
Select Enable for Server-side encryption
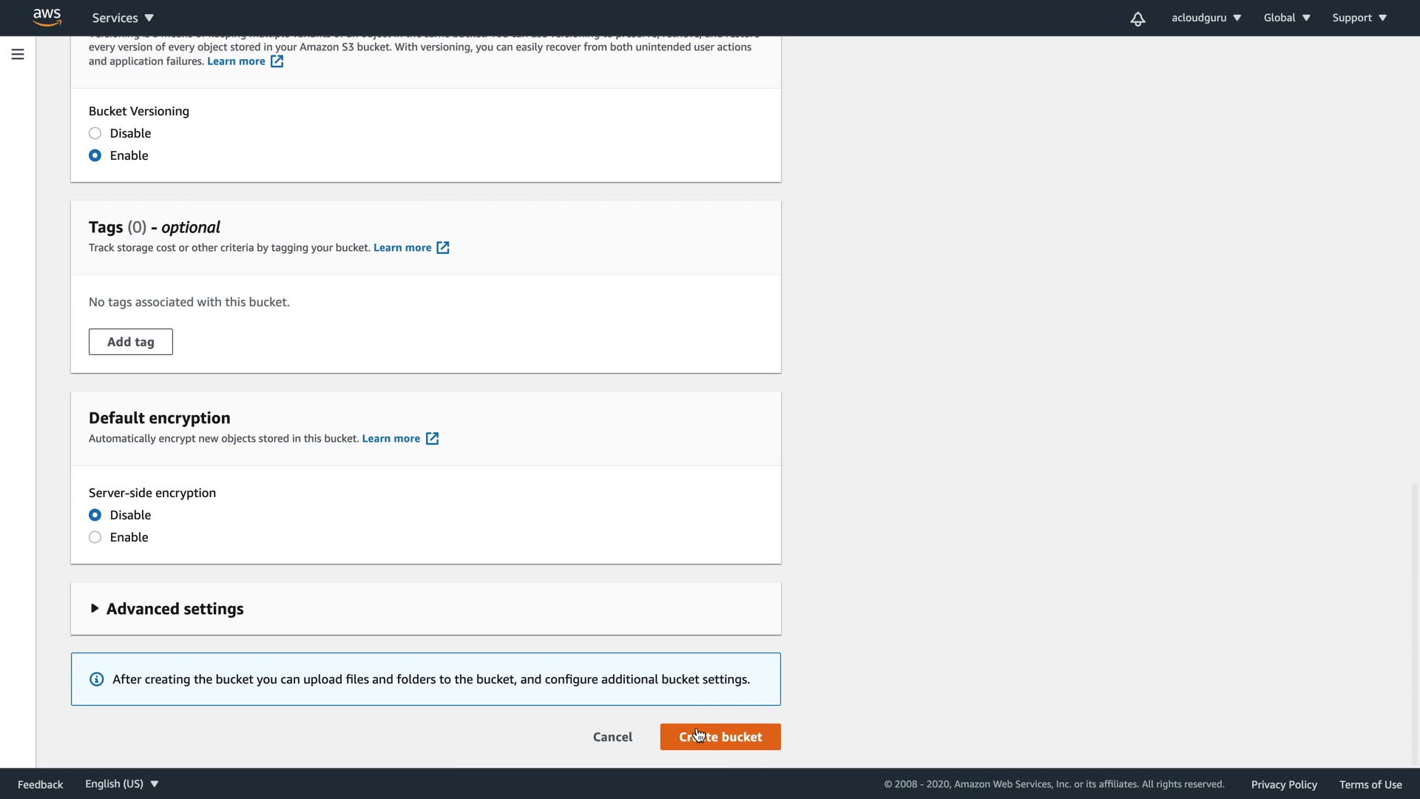tap(95, 537)
